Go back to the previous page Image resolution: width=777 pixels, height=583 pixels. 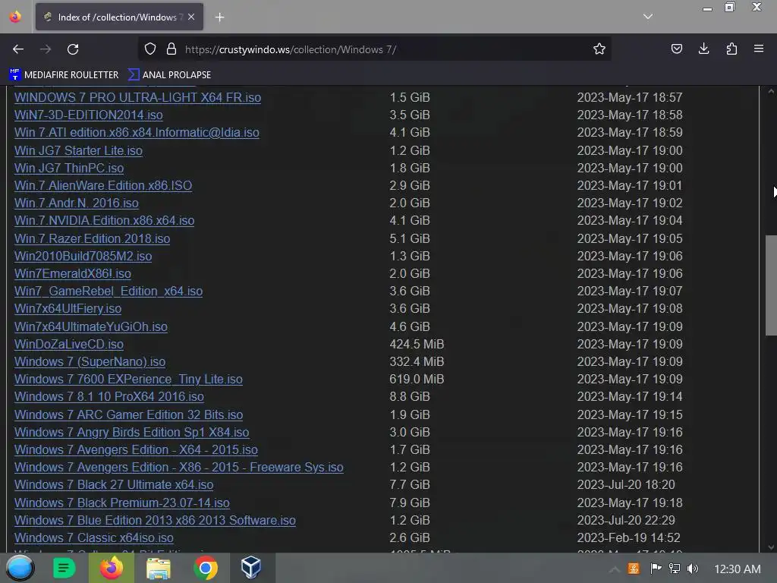pos(18,49)
